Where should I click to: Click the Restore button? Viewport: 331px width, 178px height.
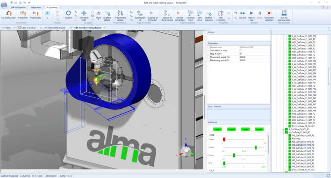point(218,106)
